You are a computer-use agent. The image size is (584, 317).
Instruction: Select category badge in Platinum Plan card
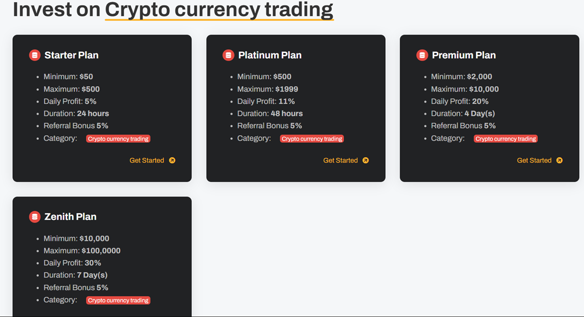pyautogui.click(x=312, y=139)
